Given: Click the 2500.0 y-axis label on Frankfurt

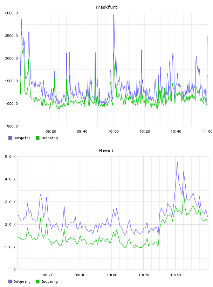Looking at the screenshot, I should click(11, 36).
